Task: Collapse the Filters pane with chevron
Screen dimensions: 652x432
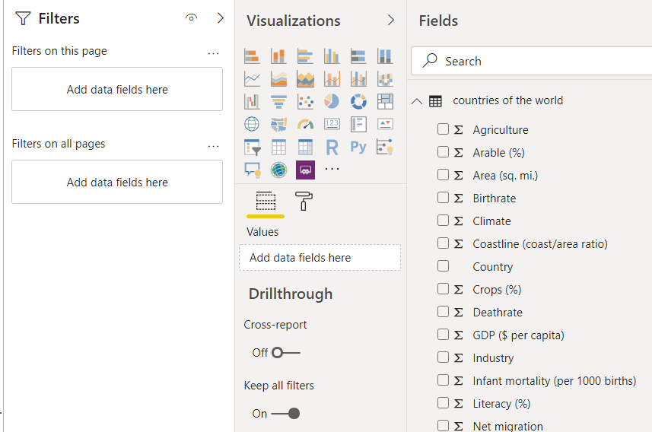Action: 221,18
